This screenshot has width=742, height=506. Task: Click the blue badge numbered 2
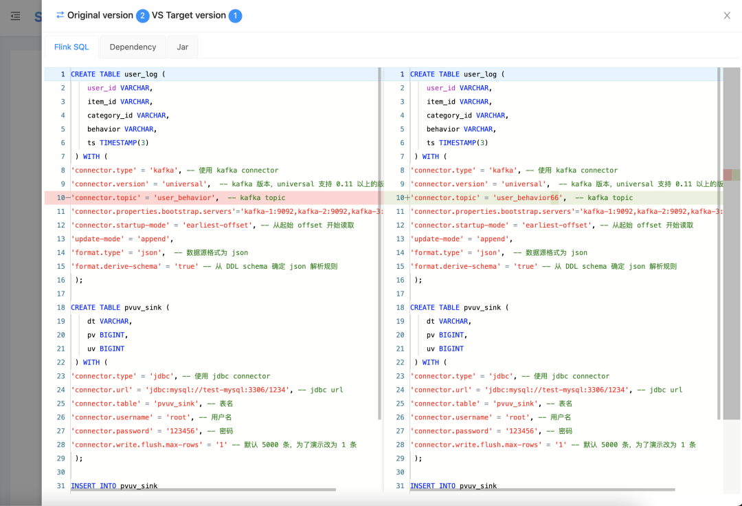143,16
